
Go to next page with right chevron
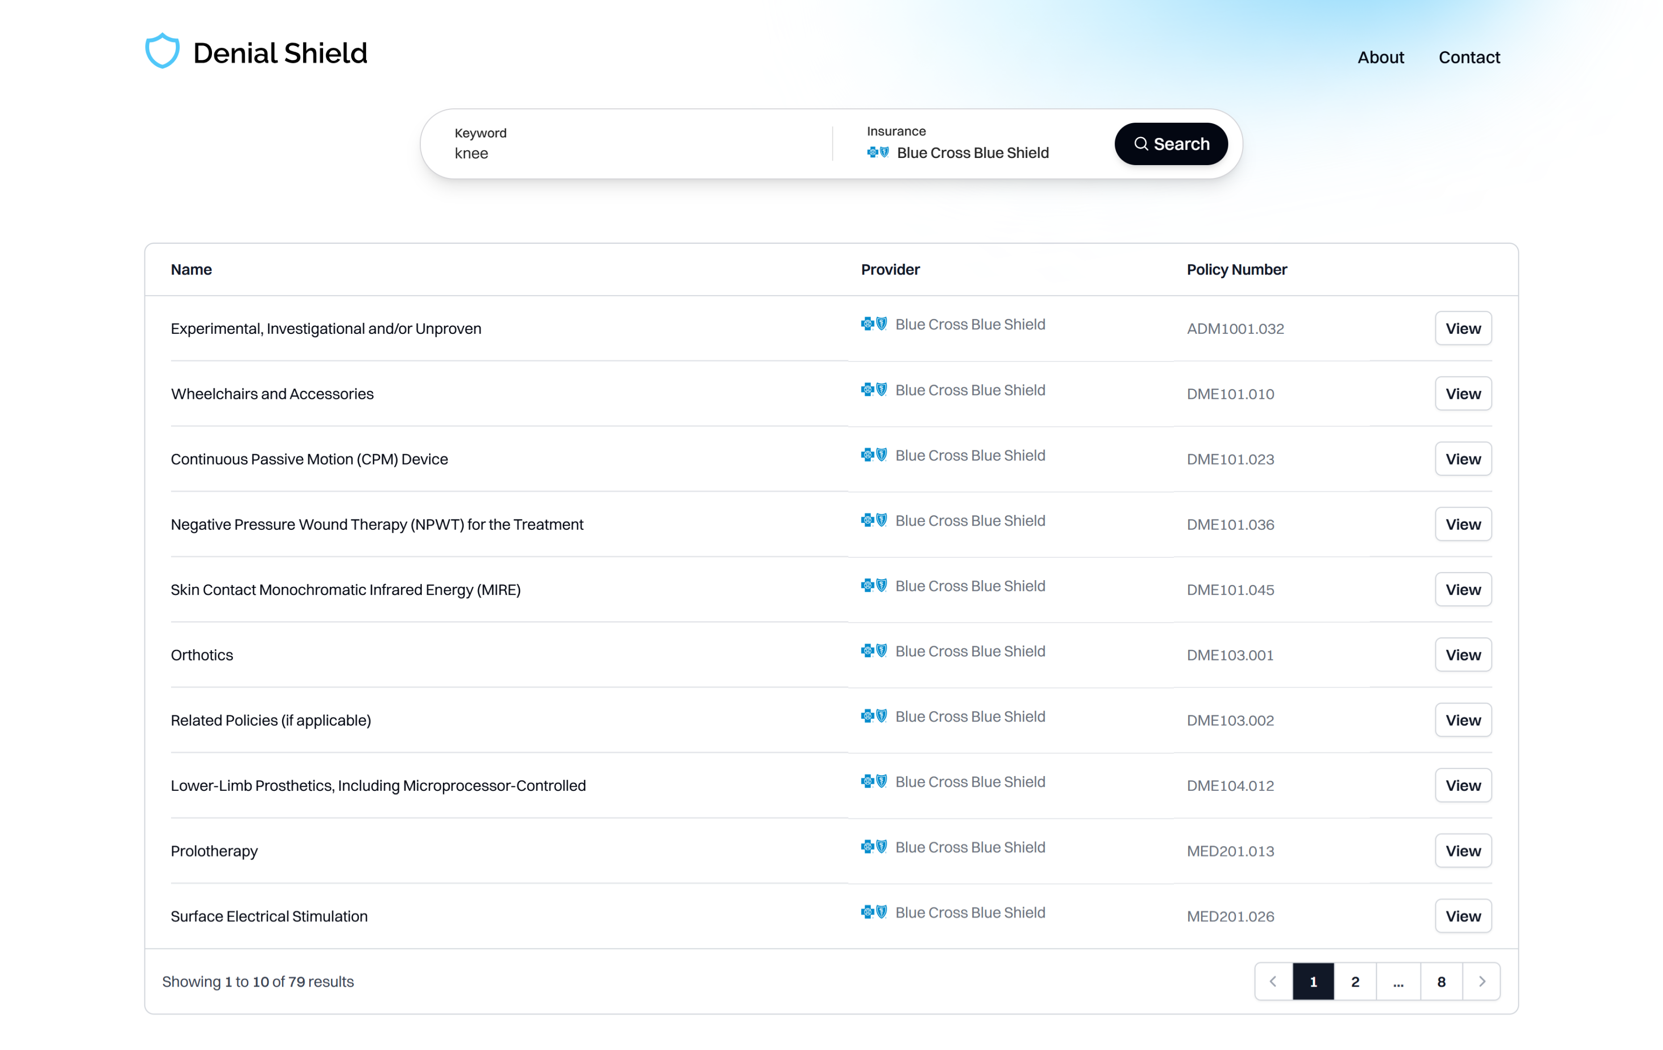1481,981
